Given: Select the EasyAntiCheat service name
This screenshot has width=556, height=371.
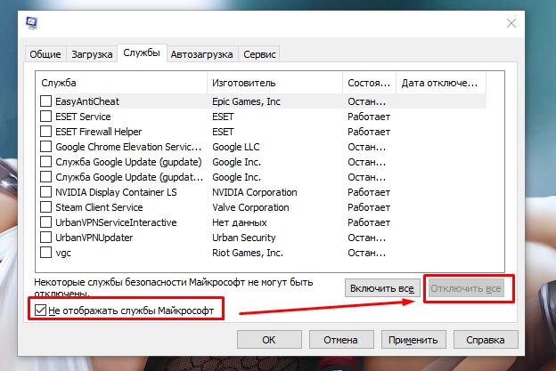Looking at the screenshot, I should tap(87, 101).
